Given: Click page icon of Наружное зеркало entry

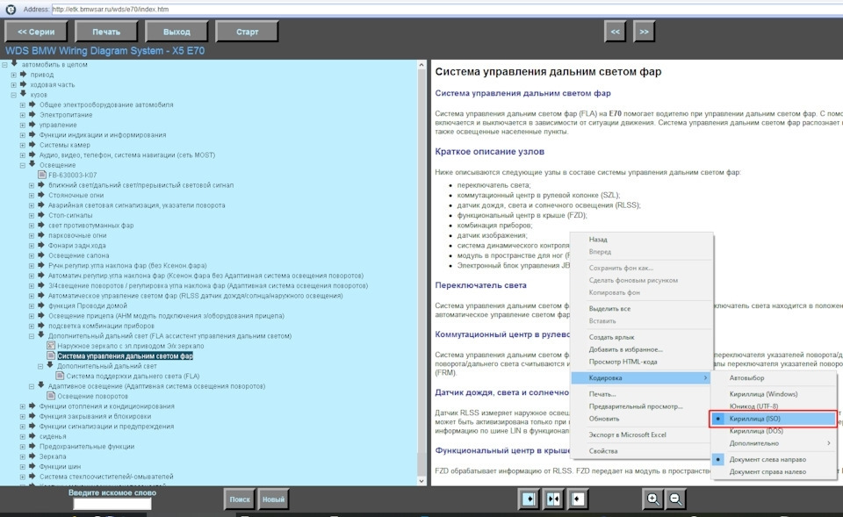Looking at the screenshot, I should coord(51,346).
